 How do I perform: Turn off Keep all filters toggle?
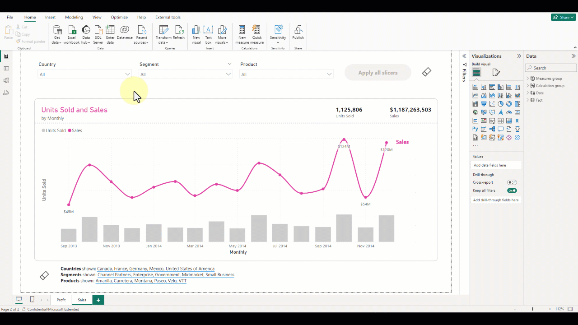click(512, 190)
